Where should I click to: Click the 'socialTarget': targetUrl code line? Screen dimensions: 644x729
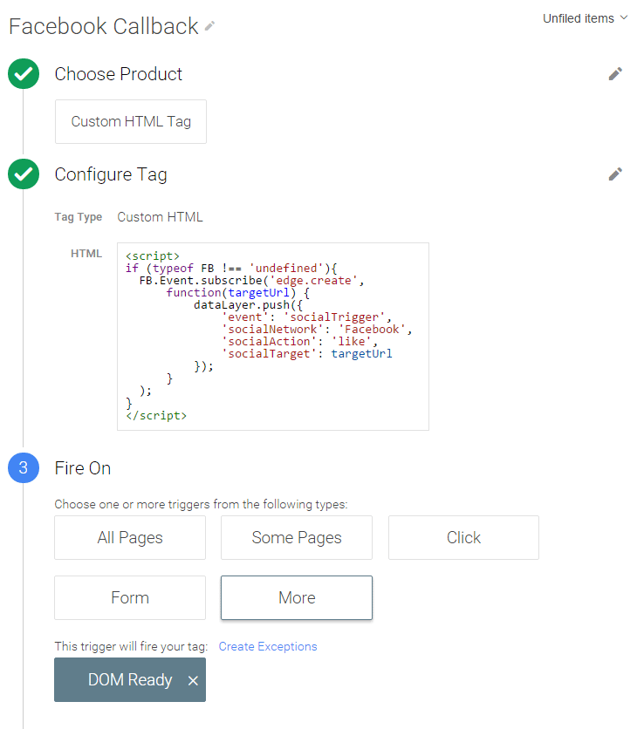tap(307, 354)
